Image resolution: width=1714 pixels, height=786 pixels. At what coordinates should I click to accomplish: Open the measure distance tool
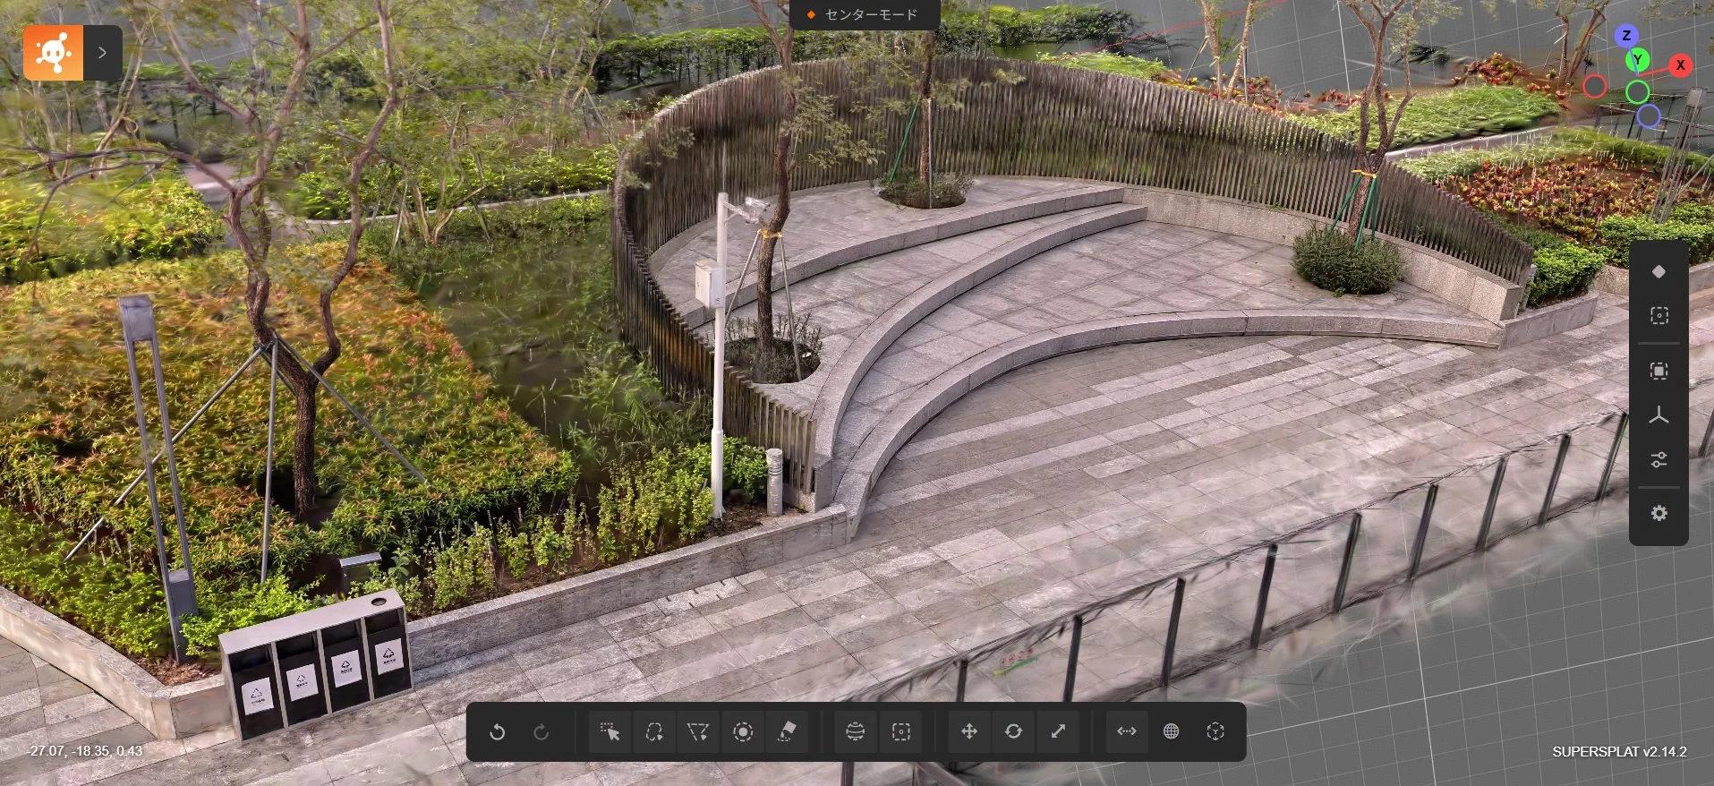click(x=1127, y=732)
